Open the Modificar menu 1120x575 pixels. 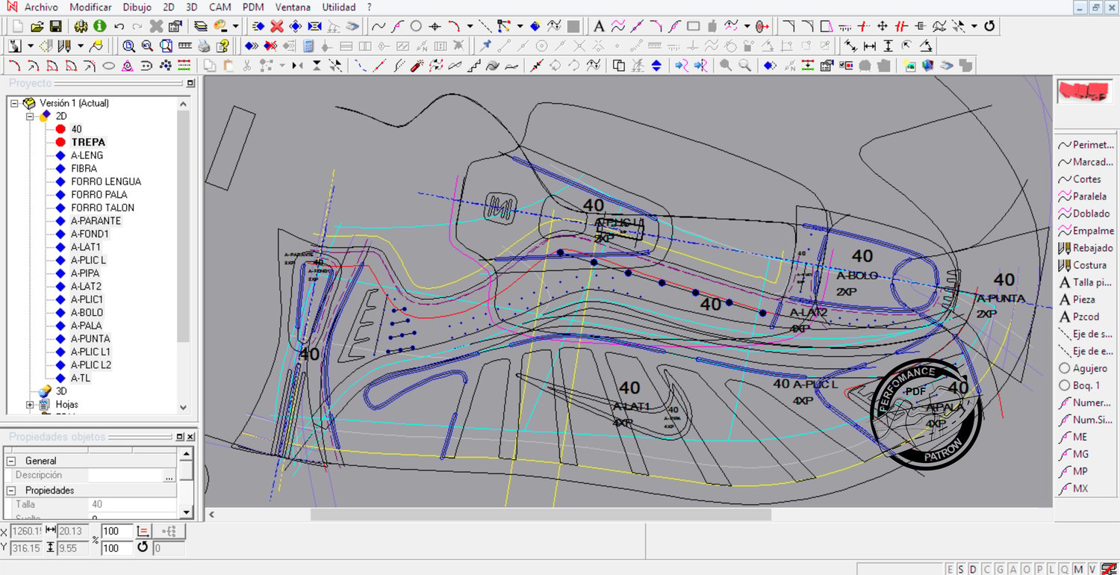[90, 7]
